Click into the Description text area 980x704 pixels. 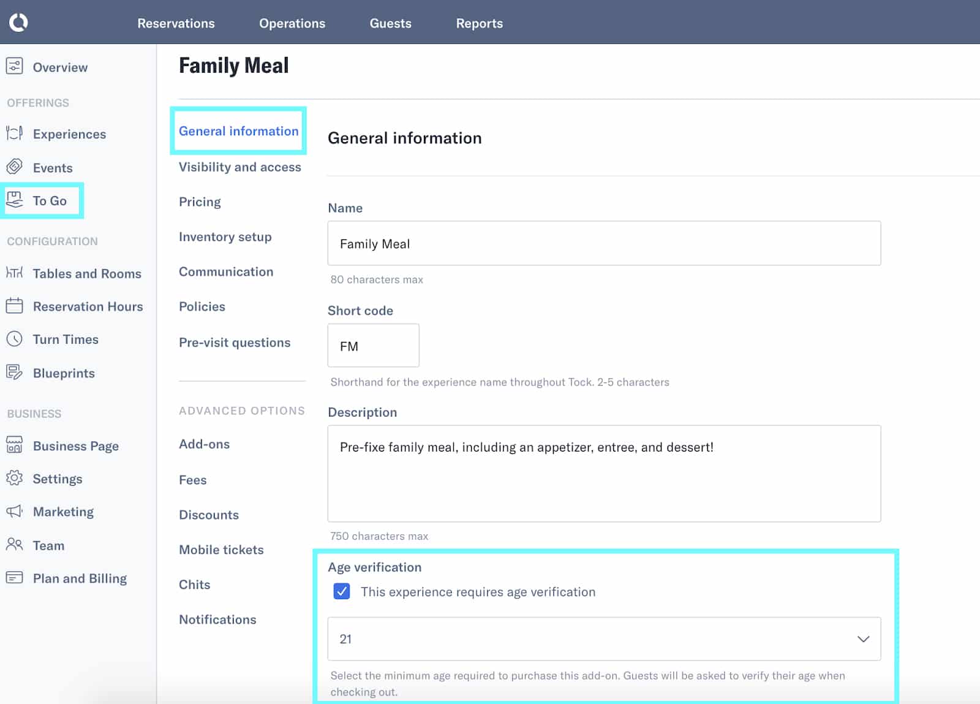click(604, 473)
